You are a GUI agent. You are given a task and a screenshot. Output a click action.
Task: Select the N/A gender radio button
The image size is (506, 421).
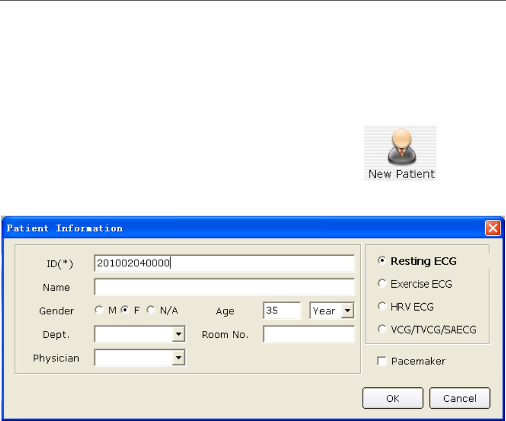click(x=151, y=310)
